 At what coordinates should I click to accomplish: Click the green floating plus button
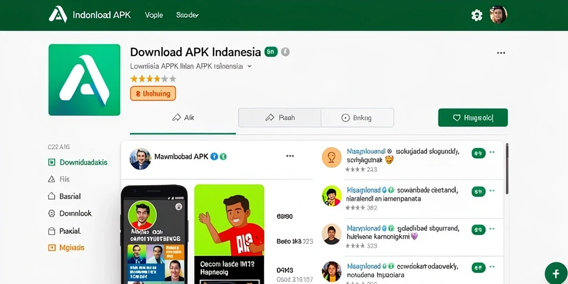(556, 273)
